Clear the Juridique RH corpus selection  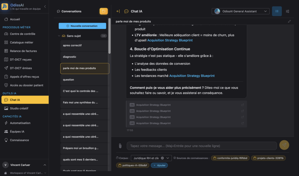pos(162,158)
